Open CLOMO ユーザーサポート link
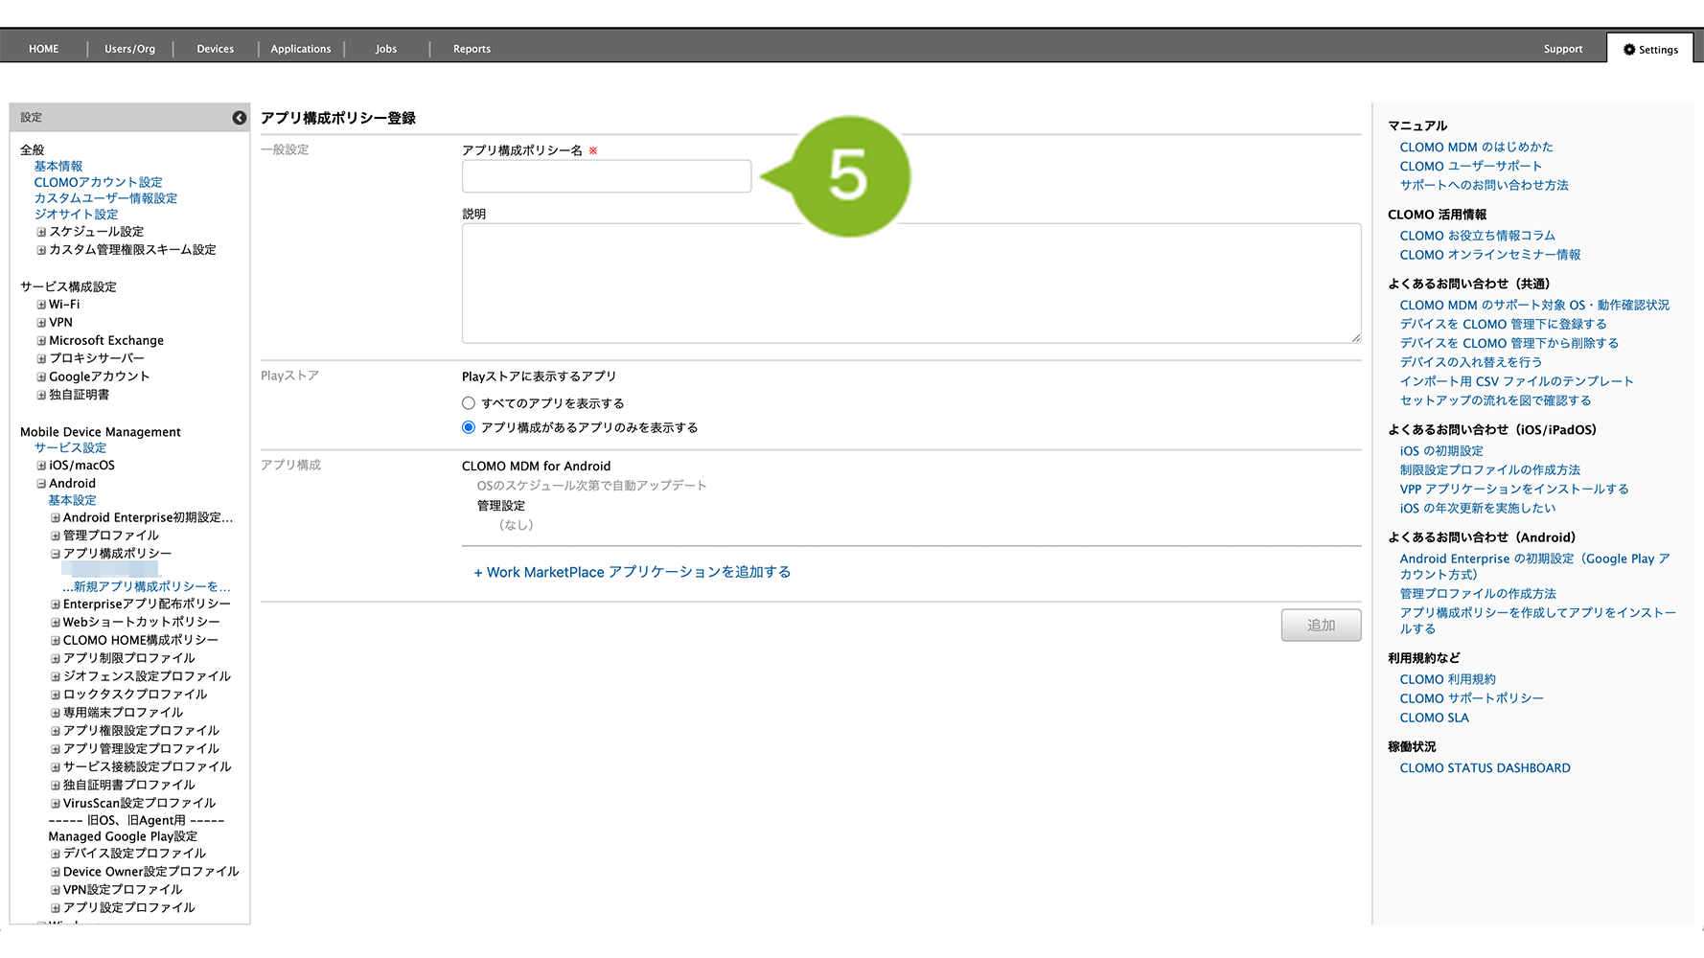Screen dimensions: 1704x958 click(x=1471, y=166)
